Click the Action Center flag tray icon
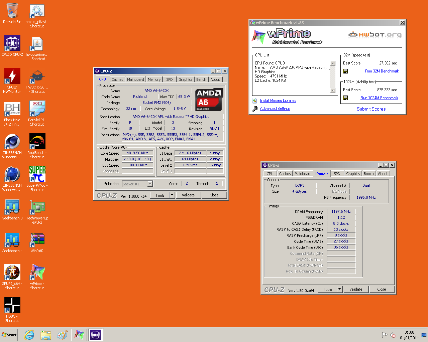Viewport: 428px width, 342px height. [x=385, y=335]
